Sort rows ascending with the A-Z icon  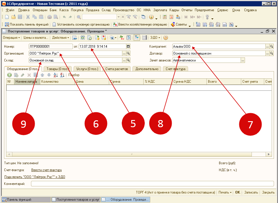point(56,75)
